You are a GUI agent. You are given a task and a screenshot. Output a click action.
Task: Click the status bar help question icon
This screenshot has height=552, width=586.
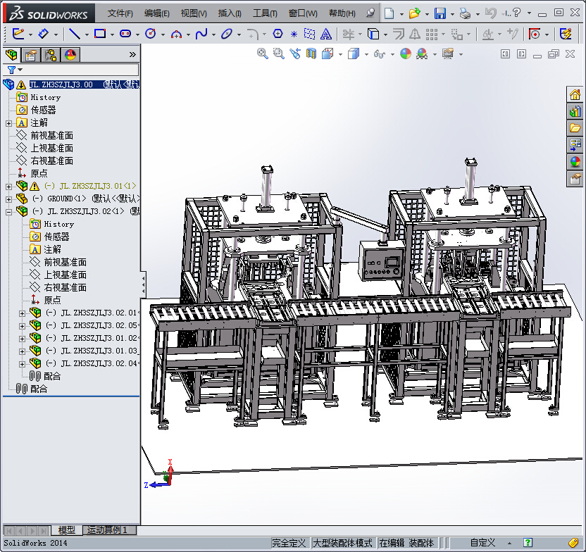click(x=528, y=543)
